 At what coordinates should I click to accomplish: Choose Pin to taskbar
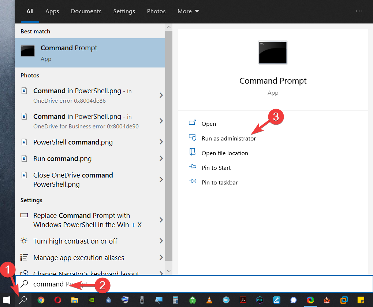point(220,182)
